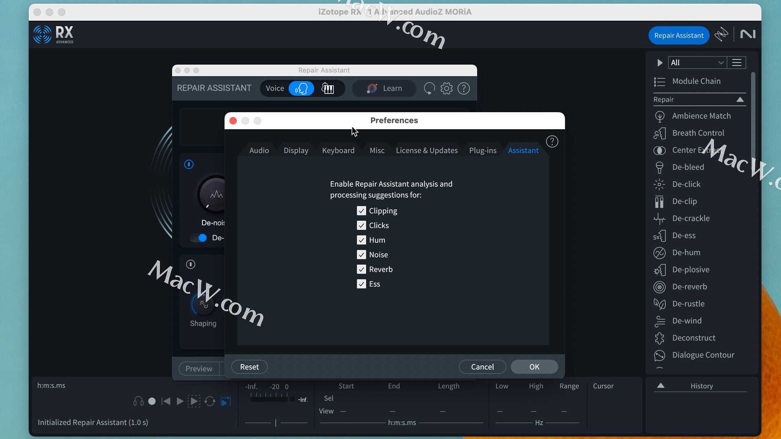
Task: Click the h:m:s.ms time display
Action: pyautogui.click(x=51, y=385)
